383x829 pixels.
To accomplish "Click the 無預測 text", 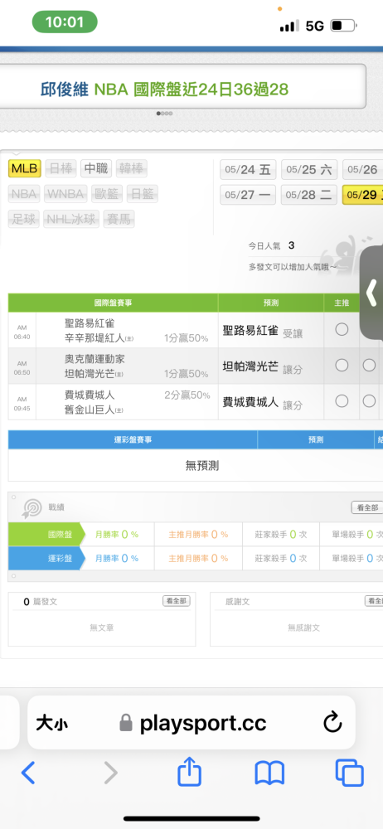I will pyautogui.click(x=202, y=466).
